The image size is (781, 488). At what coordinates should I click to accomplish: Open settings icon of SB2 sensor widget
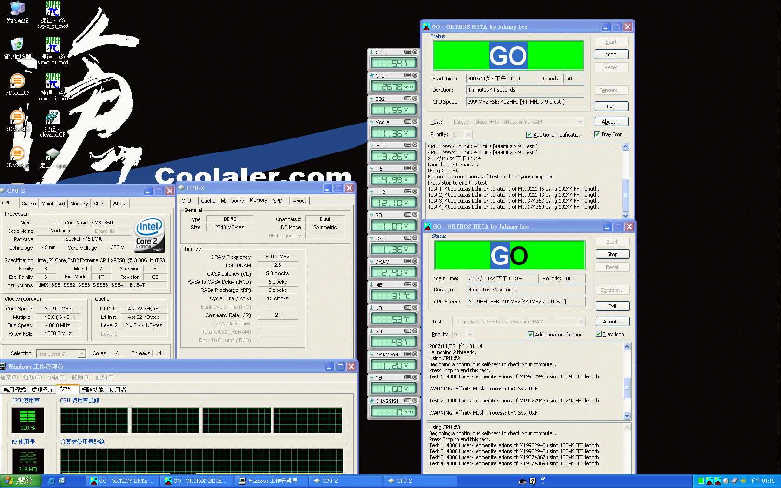[x=407, y=99]
